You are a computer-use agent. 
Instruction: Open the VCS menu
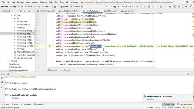[x=68, y=2]
